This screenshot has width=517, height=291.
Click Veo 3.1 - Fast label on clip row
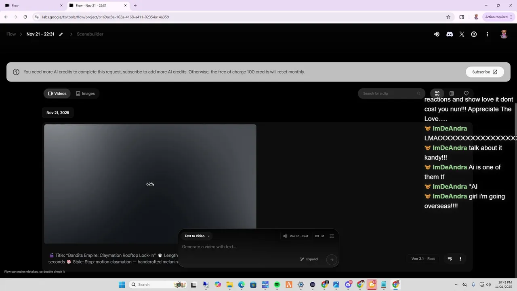[x=423, y=259]
